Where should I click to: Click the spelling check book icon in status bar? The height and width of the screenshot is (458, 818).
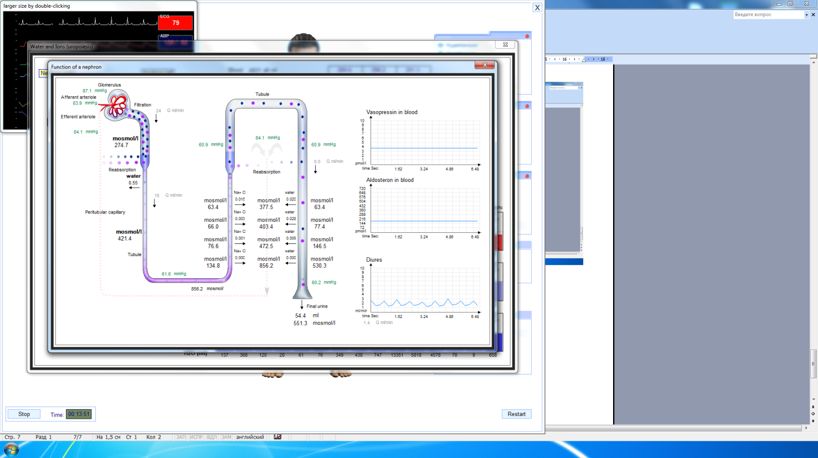tap(277, 437)
